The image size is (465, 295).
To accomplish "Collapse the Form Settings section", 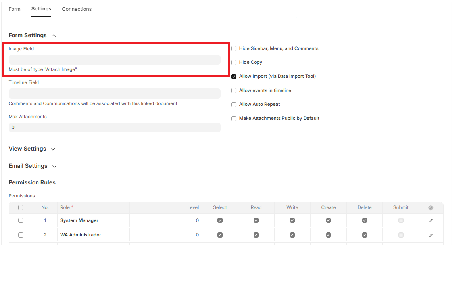I will (x=54, y=35).
